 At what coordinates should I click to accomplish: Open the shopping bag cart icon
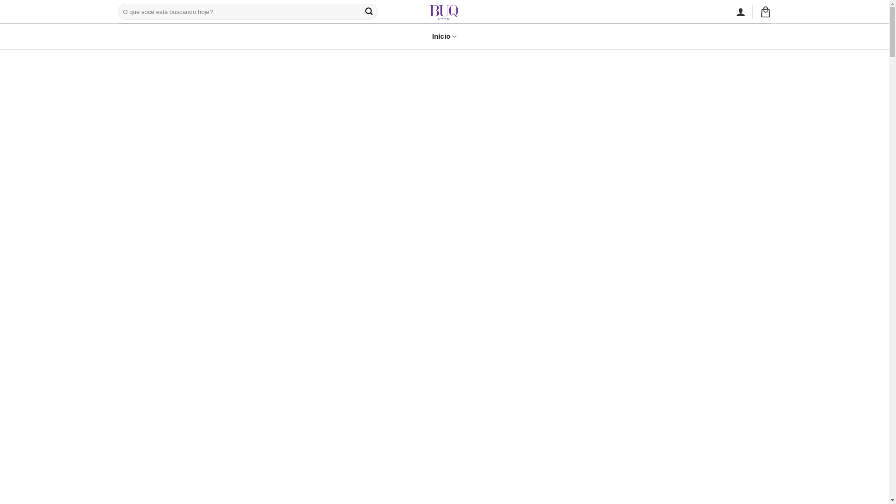point(765,12)
